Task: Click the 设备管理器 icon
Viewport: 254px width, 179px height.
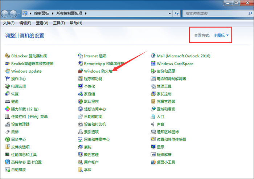Action: click(8, 124)
